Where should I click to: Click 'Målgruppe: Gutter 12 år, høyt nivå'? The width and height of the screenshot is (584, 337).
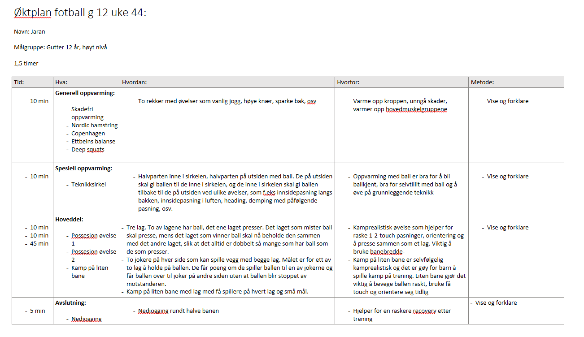tap(61, 48)
